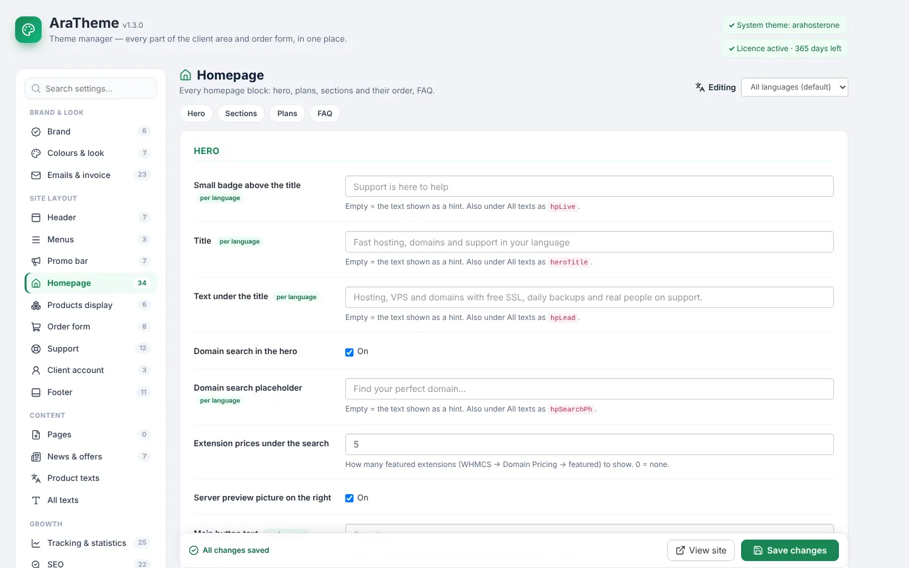Click the Emails & invoice envelope icon
909x568 pixels.
tap(36, 175)
